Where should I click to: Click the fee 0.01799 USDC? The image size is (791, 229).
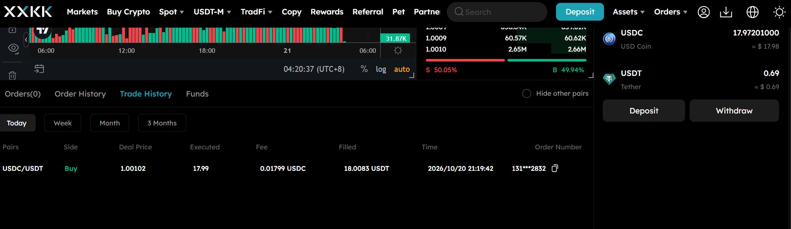pos(283,168)
